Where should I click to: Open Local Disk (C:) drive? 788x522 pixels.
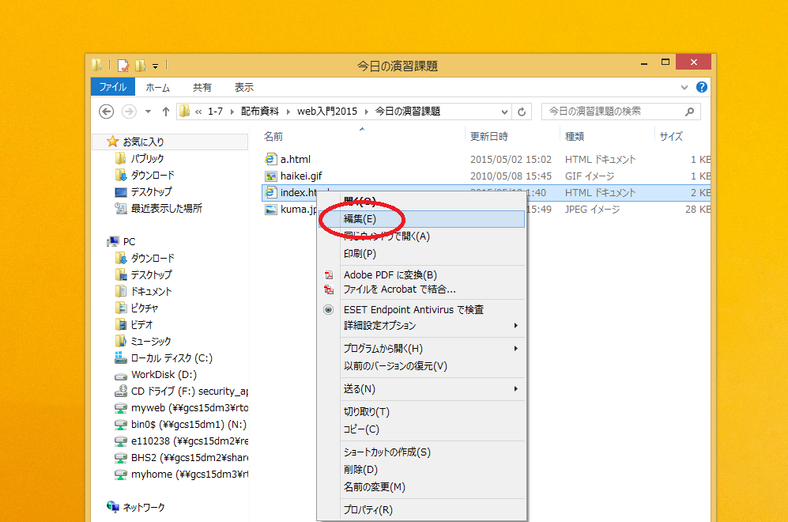pyautogui.click(x=171, y=357)
